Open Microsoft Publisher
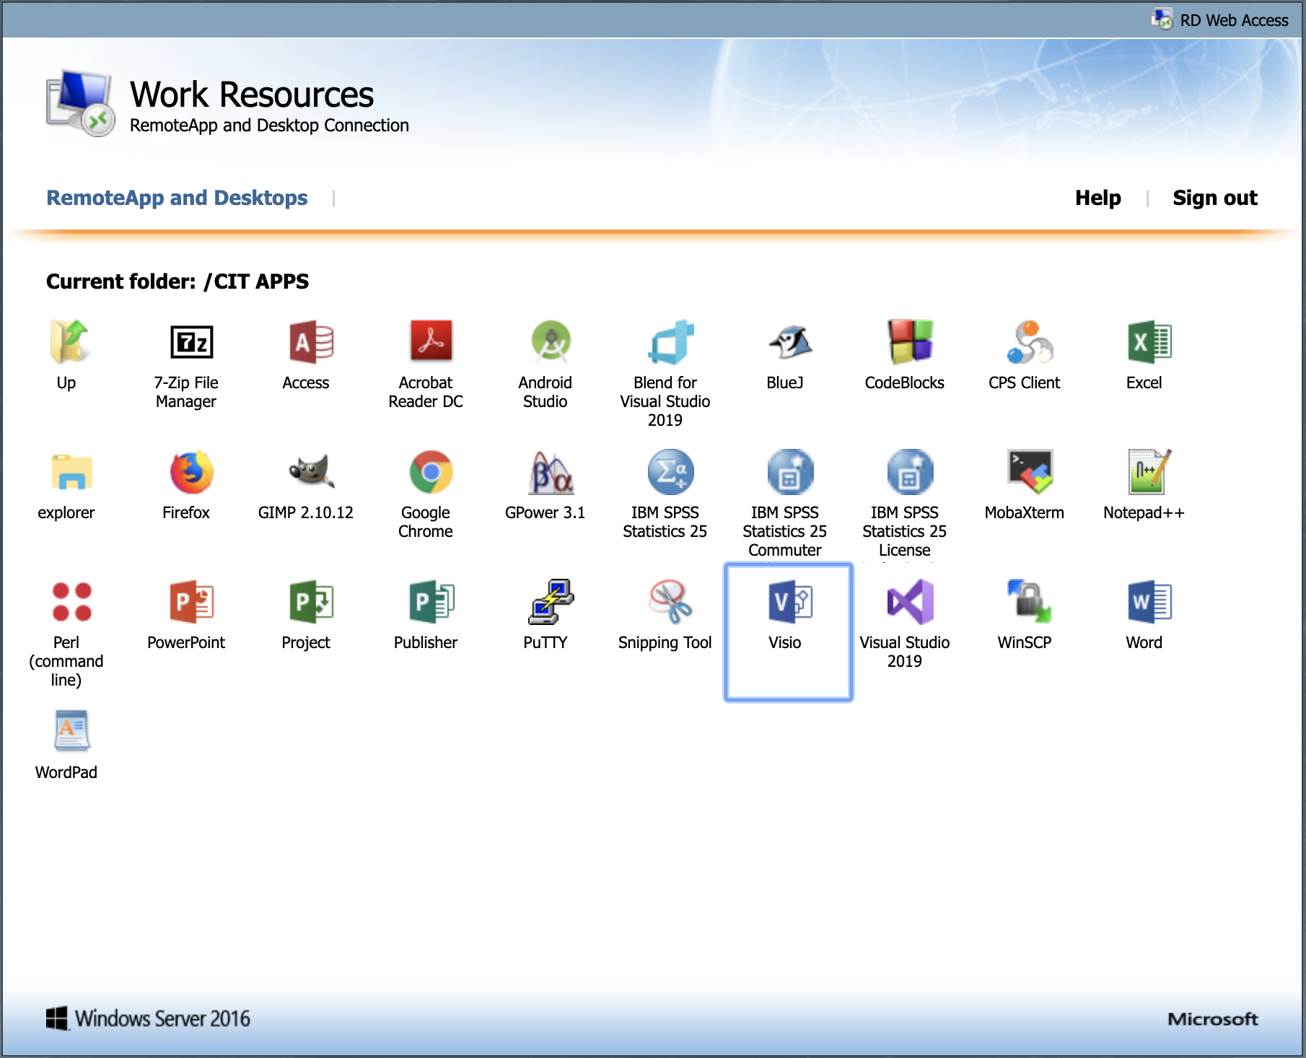The width and height of the screenshot is (1306, 1058). [426, 615]
